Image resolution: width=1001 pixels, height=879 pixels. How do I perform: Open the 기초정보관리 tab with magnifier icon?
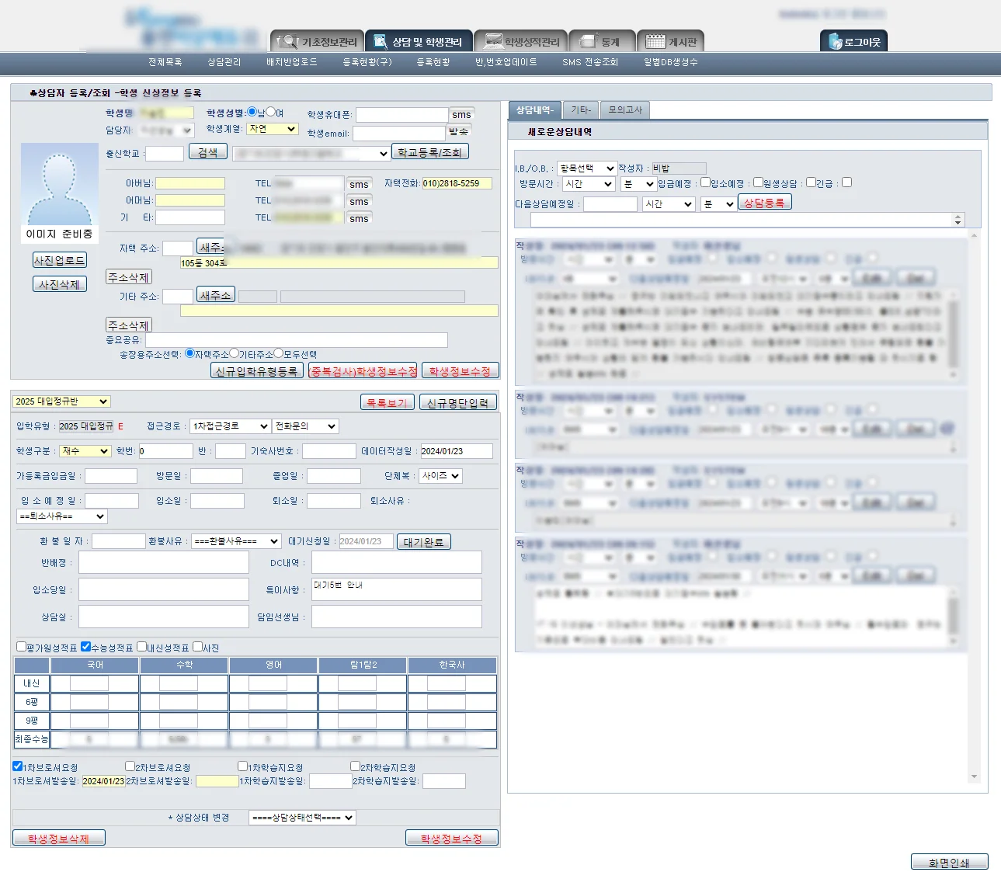point(317,41)
